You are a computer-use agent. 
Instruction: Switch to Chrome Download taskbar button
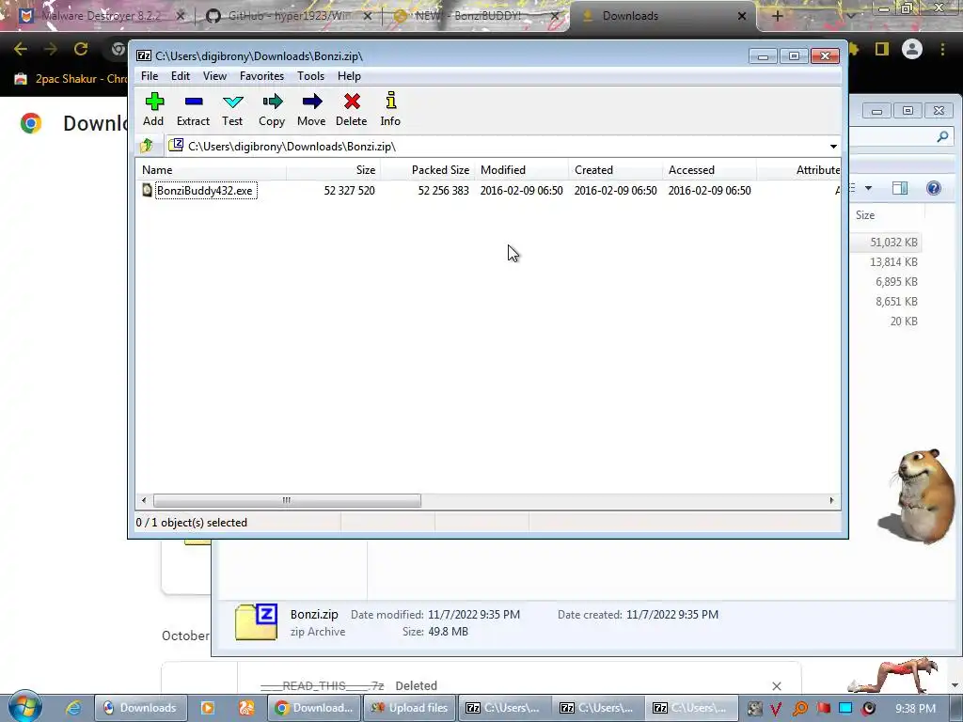pyautogui.click(x=314, y=708)
